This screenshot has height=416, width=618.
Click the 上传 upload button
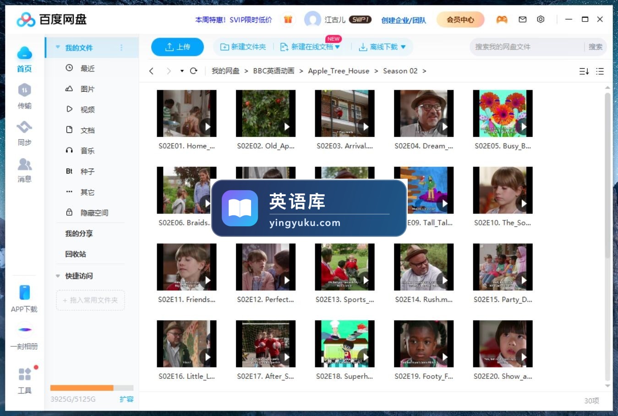[x=177, y=47]
